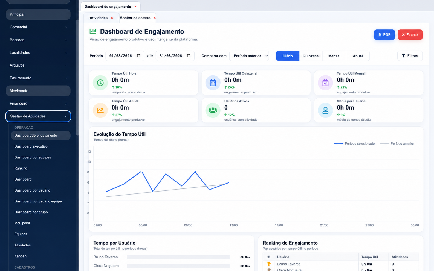Select the Anual period option
This screenshot has width=434, height=271.
tap(358, 56)
